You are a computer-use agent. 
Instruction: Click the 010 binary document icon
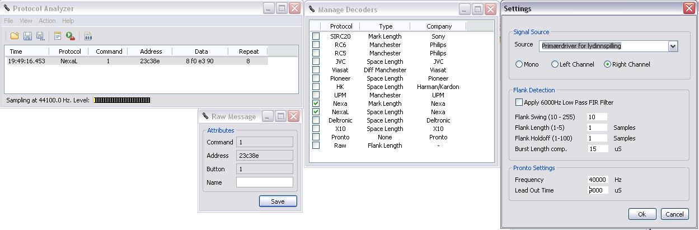(x=88, y=36)
